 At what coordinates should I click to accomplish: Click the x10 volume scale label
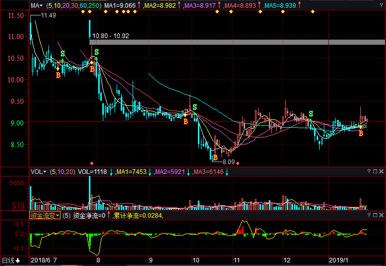tap(19, 206)
